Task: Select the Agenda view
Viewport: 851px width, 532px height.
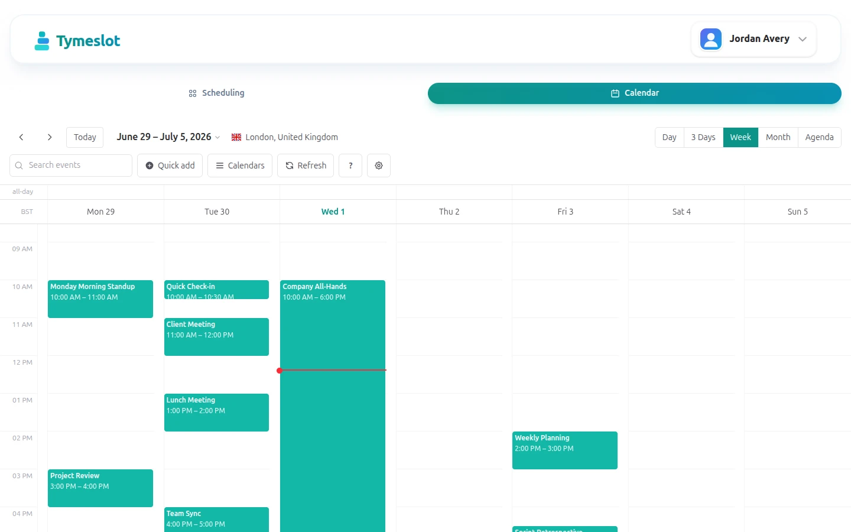Action: 819,137
